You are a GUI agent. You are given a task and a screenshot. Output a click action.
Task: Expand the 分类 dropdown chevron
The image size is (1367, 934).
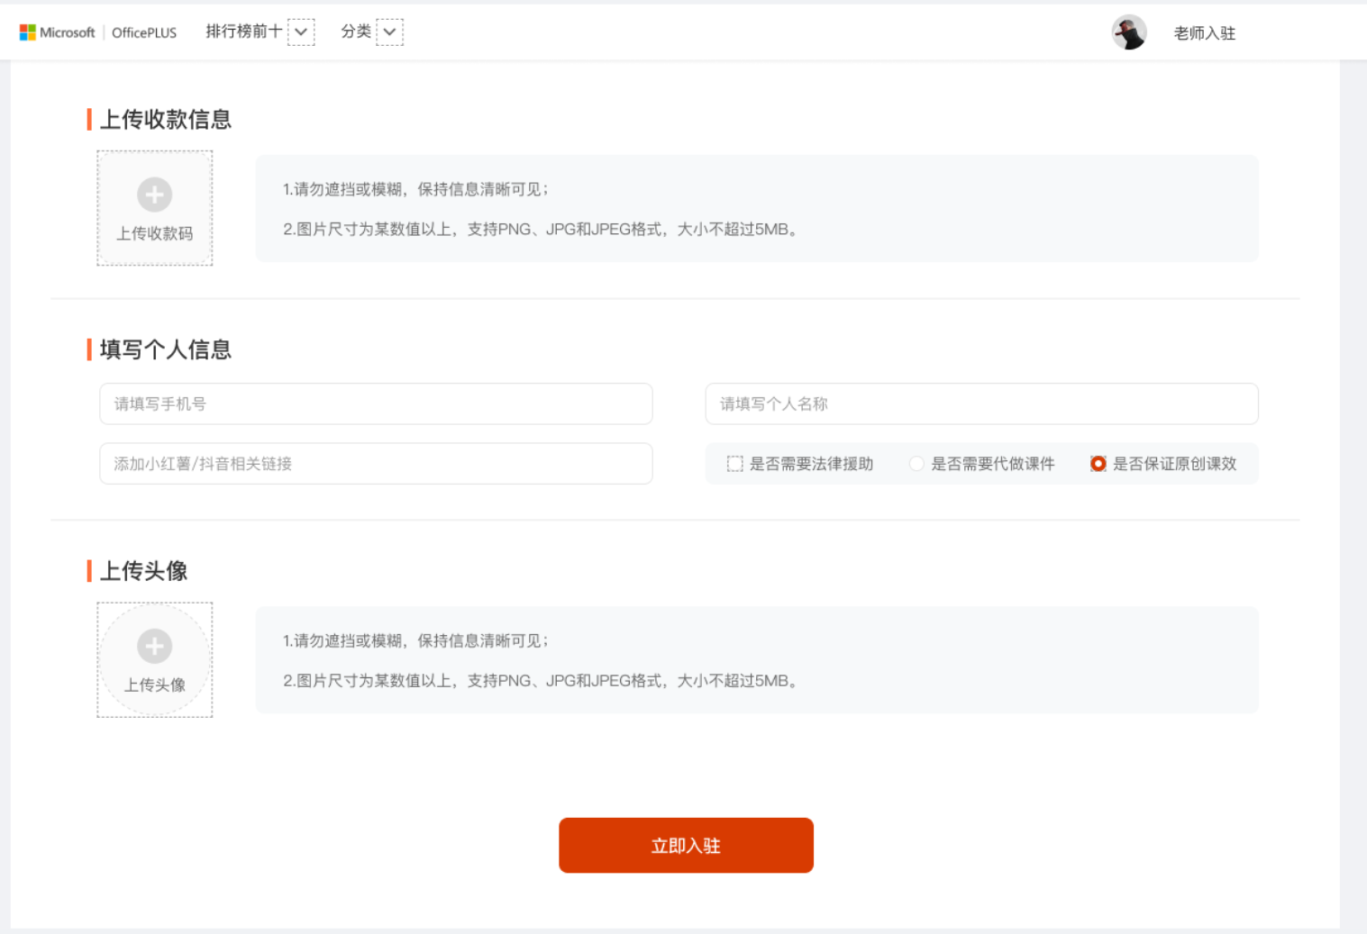[x=389, y=32]
